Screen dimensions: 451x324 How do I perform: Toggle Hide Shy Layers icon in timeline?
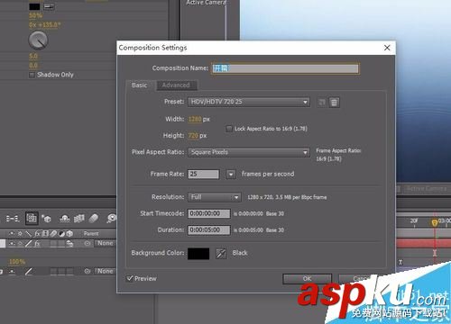[65, 219]
